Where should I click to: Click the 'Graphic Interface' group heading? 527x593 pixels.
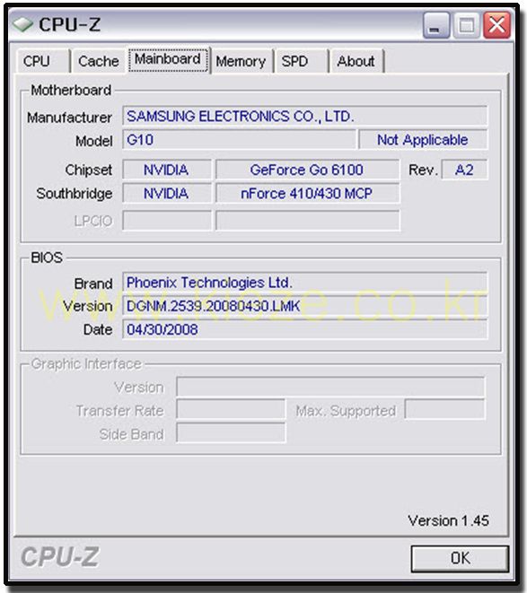(x=86, y=364)
